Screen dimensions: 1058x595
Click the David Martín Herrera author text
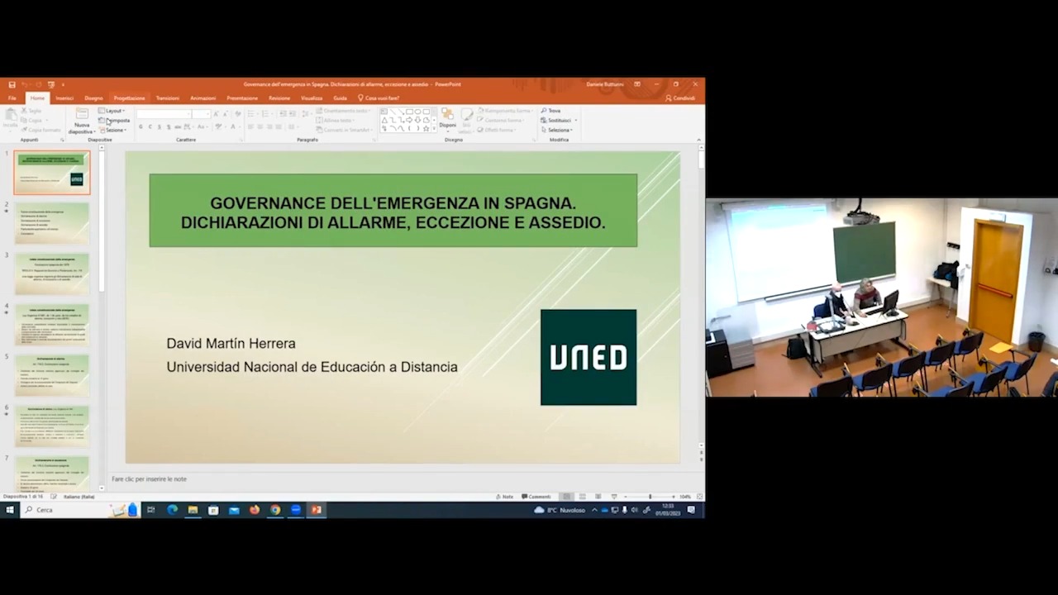231,344
